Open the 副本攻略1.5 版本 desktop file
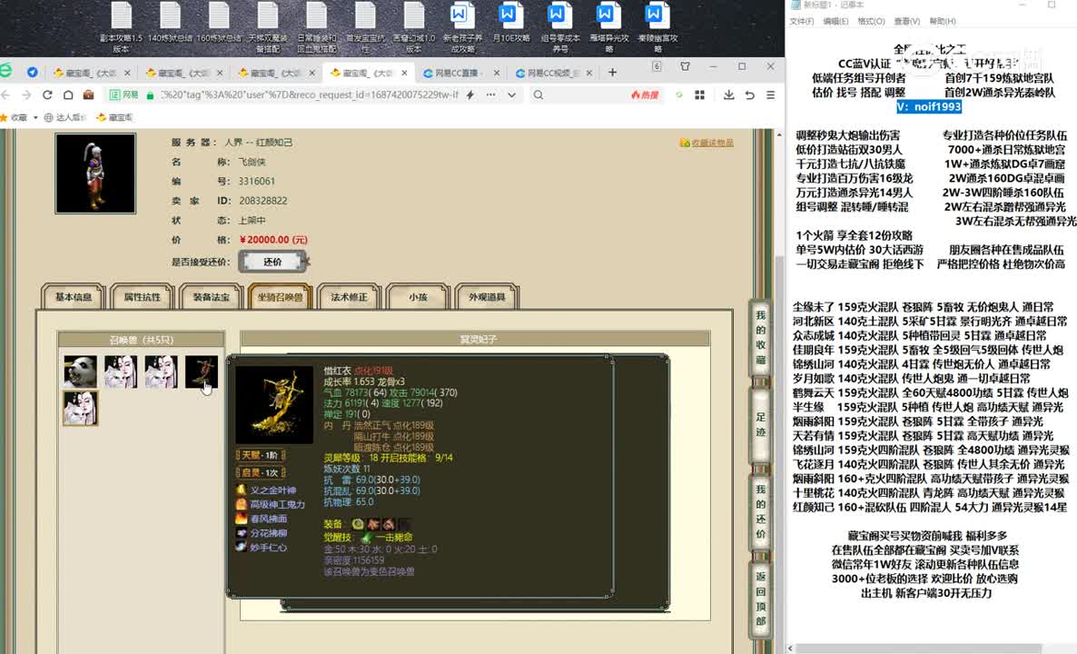This screenshot has width=1077, height=654. [121, 26]
